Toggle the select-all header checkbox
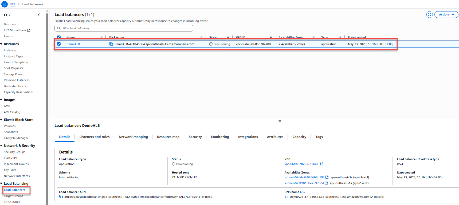The width and height of the screenshot is (459, 205). pyautogui.click(x=59, y=37)
